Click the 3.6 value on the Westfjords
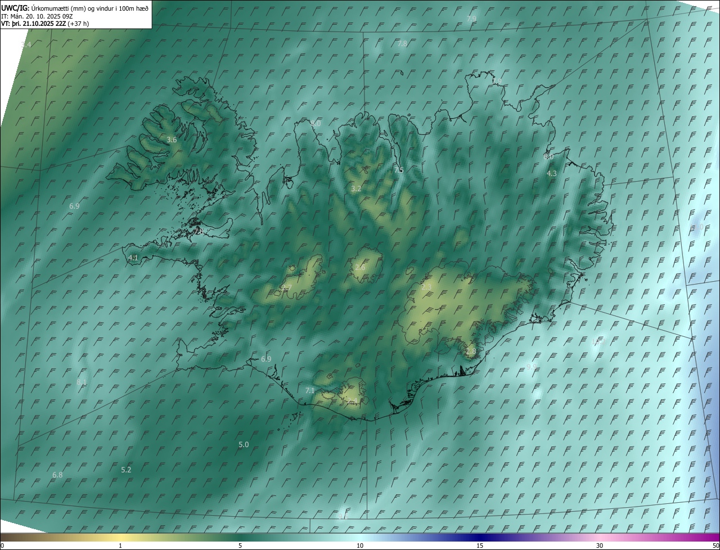 point(172,140)
